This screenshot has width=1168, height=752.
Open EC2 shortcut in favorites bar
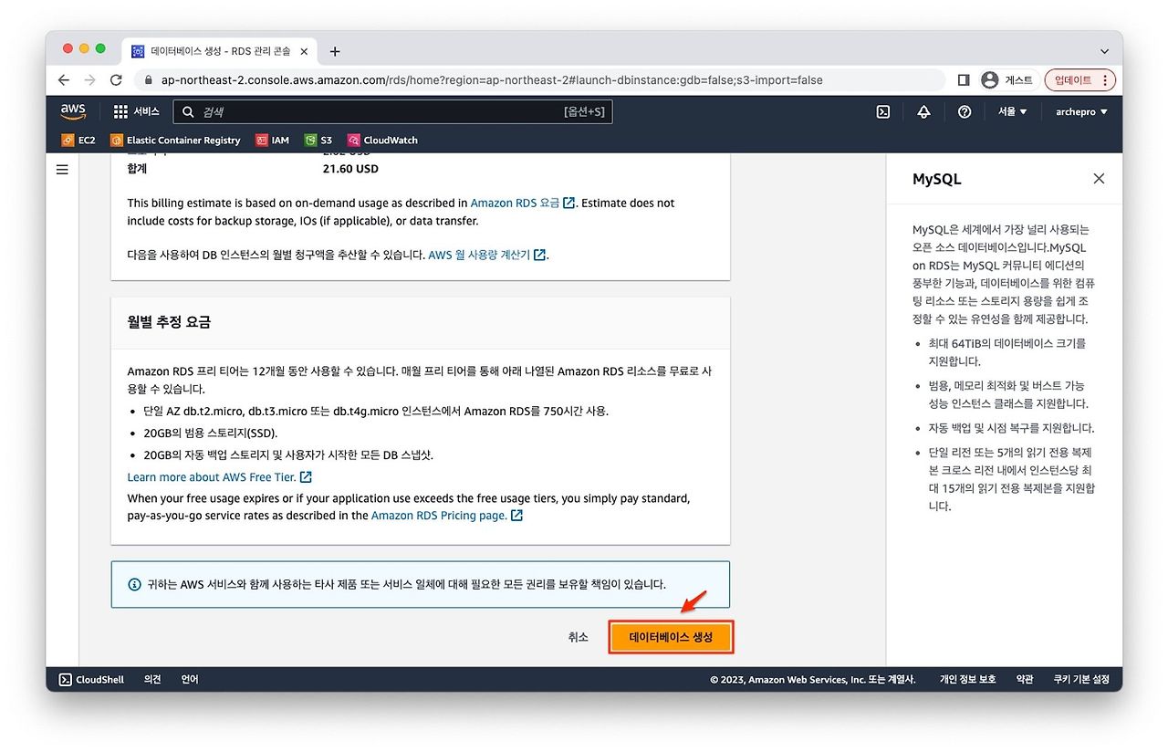tap(78, 141)
